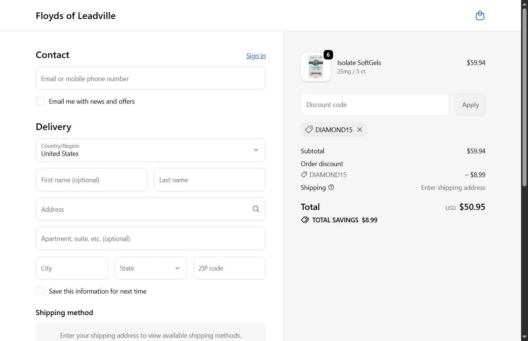Open the shopping bag cart icon
The height and width of the screenshot is (341, 528).
click(x=480, y=16)
